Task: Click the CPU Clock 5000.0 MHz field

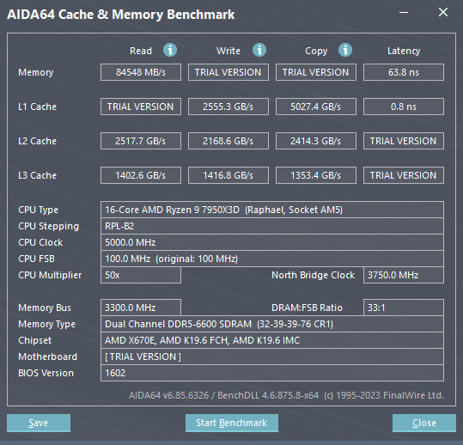Action: tap(272, 242)
